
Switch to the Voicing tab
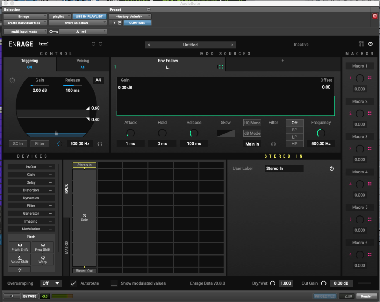tap(83, 64)
